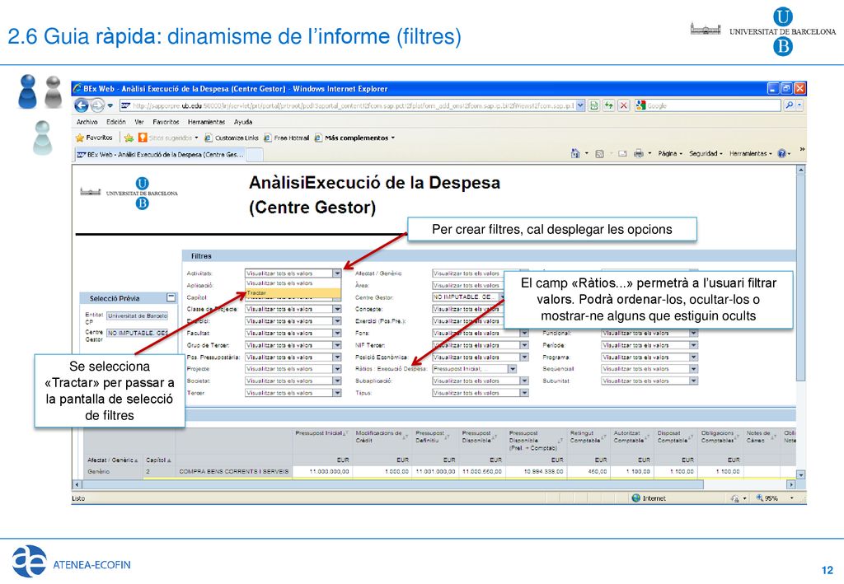Screen dimensions: 844x584
Task: Go back with the browser Back arrow
Action: pos(82,105)
